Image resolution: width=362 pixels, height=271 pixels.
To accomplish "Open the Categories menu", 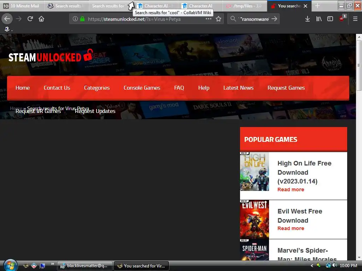I will (97, 88).
